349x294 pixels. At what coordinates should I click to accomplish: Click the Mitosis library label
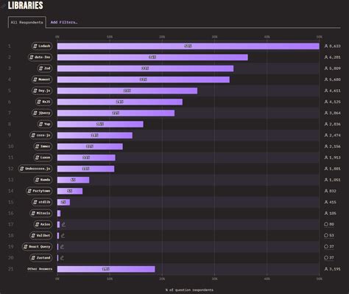click(x=40, y=213)
